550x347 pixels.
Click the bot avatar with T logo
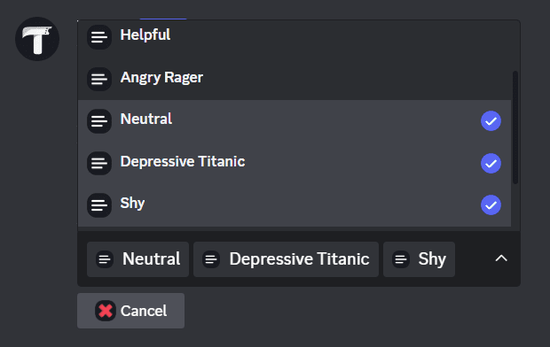(37, 39)
